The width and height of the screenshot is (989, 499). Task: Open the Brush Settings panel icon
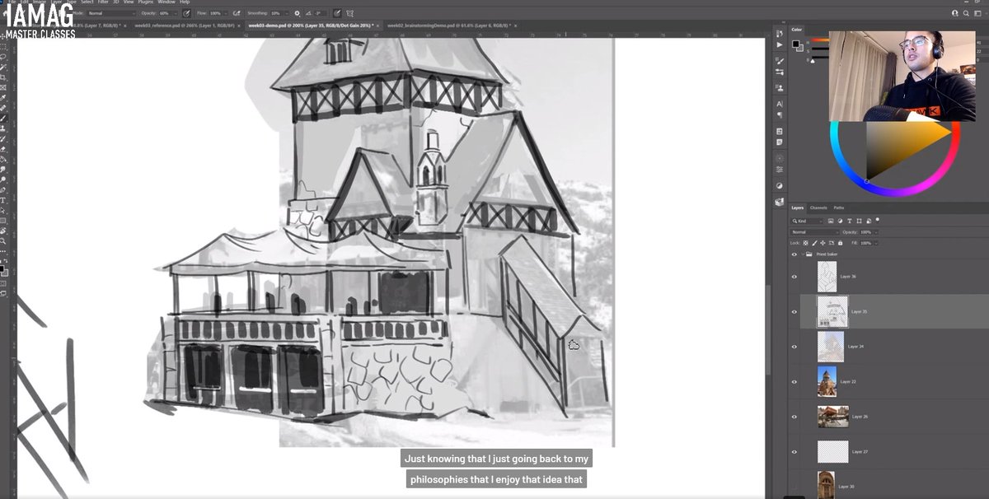780,60
